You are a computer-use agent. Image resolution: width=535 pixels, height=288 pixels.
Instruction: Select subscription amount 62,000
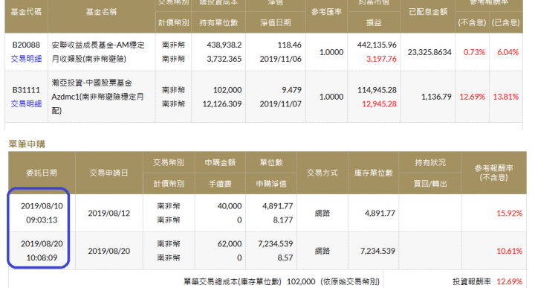point(230,243)
